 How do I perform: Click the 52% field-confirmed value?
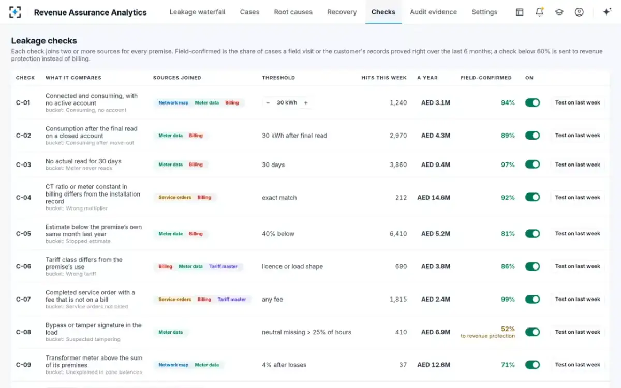click(508, 329)
